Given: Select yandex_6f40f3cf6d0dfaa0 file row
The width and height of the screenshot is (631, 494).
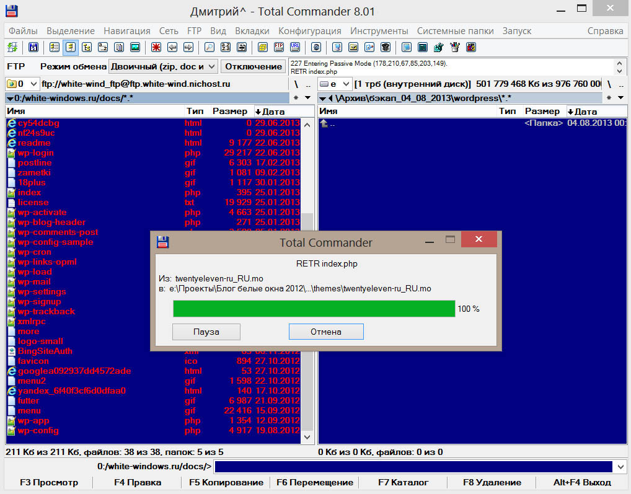Looking at the screenshot, I should pos(154,391).
